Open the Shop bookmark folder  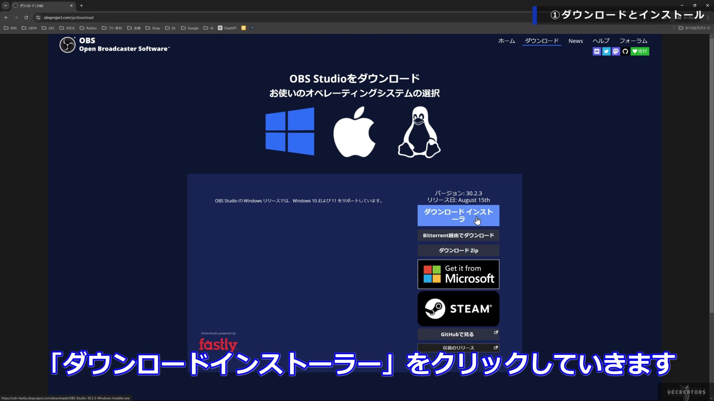click(x=153, y=28)
